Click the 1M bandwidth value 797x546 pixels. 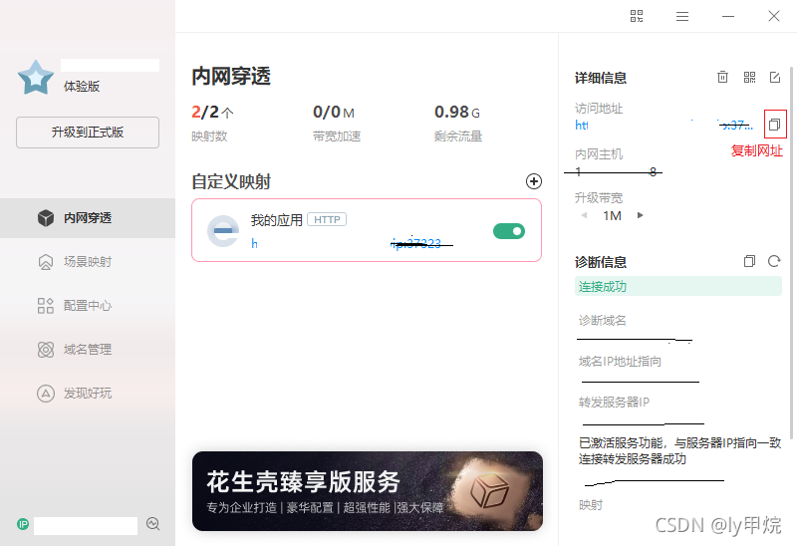tap(612, 215)
